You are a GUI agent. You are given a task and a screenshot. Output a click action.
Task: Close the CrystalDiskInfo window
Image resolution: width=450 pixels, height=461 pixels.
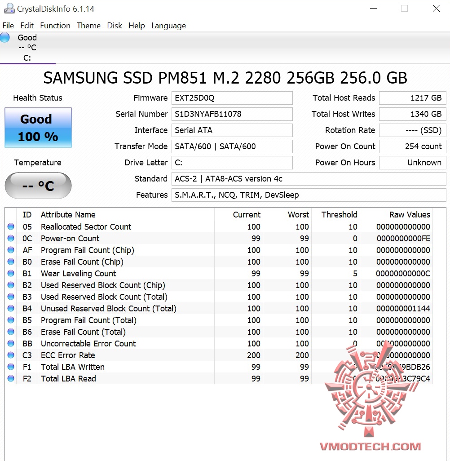pos(436,9)
